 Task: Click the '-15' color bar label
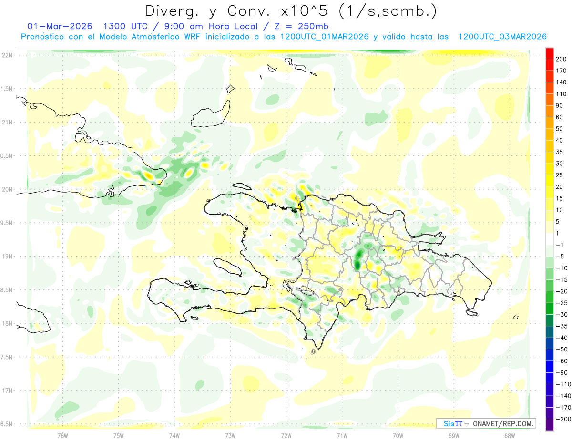[x=562, y=279]
